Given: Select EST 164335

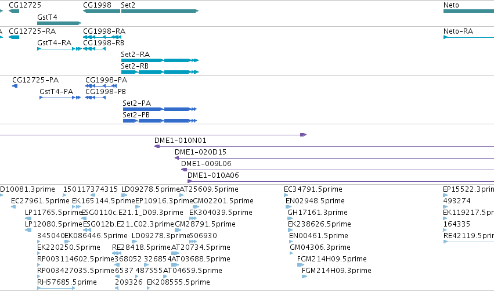Looking at the screenshot, I should [x=456, y=224].
